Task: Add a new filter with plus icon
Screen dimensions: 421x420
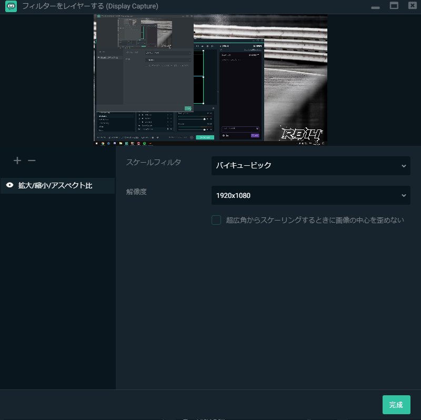Action: pos(17,161)
